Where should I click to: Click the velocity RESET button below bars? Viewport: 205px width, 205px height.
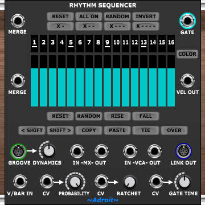60,116
